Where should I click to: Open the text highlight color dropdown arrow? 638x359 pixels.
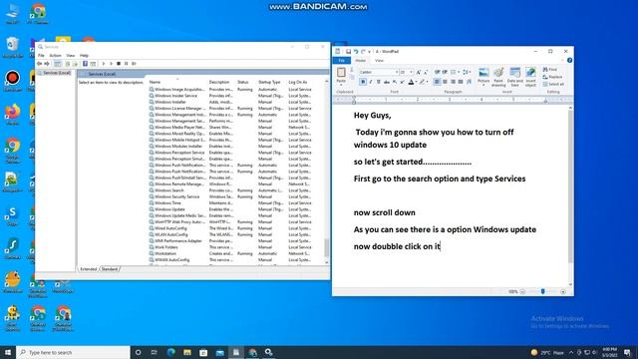(428, 82)
